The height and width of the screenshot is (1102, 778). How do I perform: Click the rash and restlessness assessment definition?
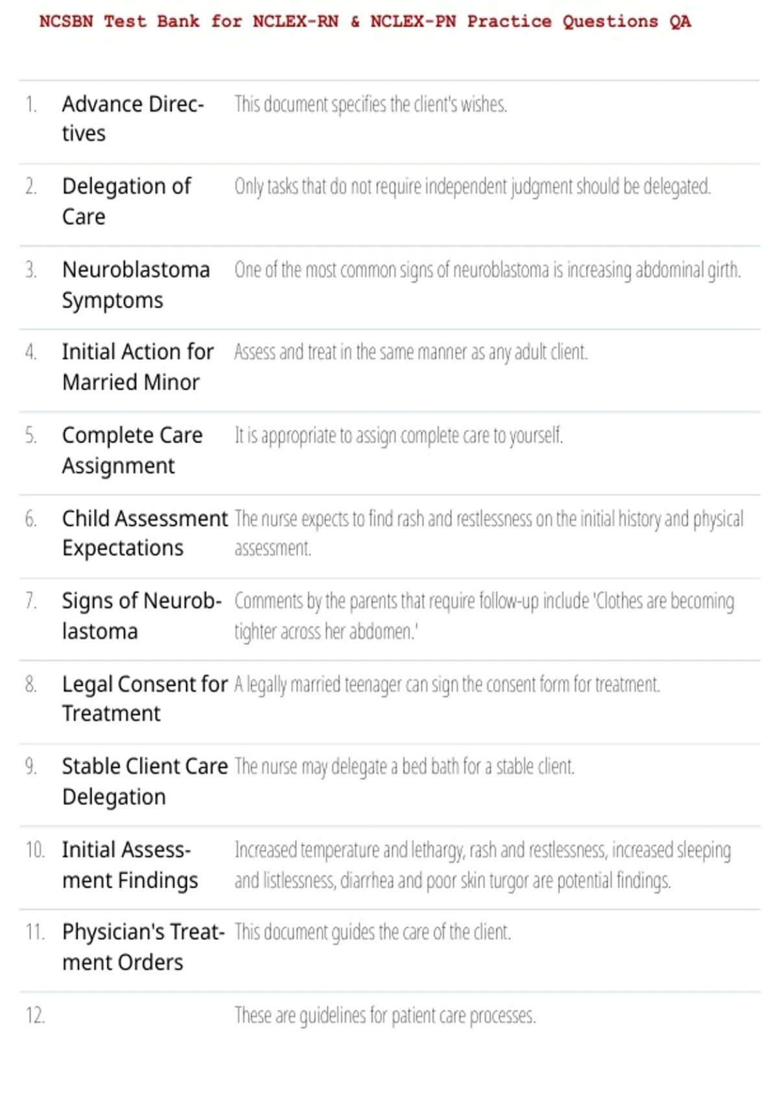pyautogui.click(x=489, y=533)
